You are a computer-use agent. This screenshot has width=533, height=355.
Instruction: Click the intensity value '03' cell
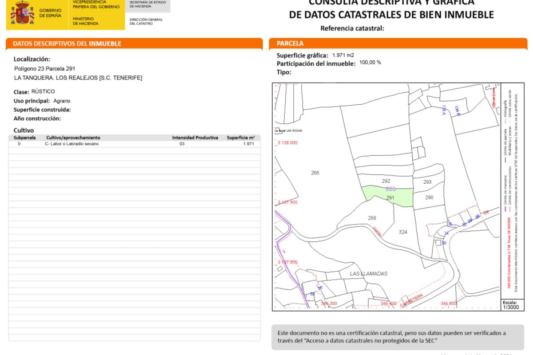click(x=182, y=144)
